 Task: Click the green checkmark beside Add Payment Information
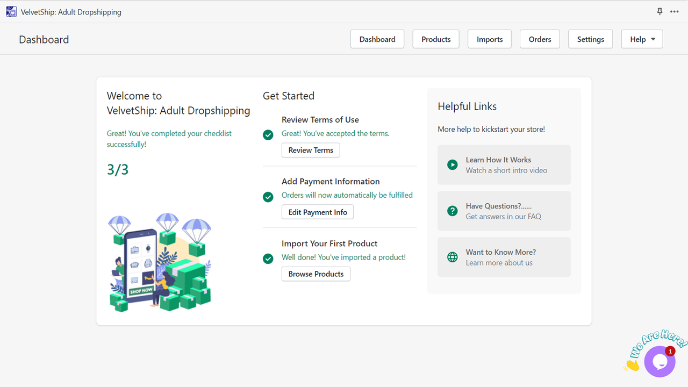click(268, 197)
